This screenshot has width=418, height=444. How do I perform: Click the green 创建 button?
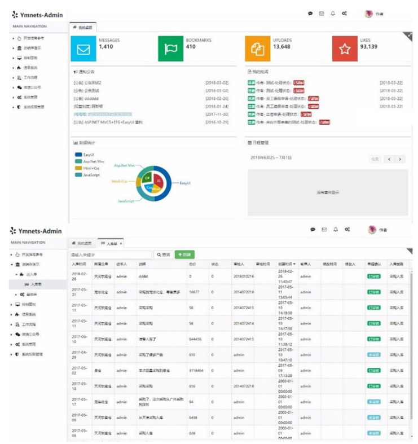[184, 254]
